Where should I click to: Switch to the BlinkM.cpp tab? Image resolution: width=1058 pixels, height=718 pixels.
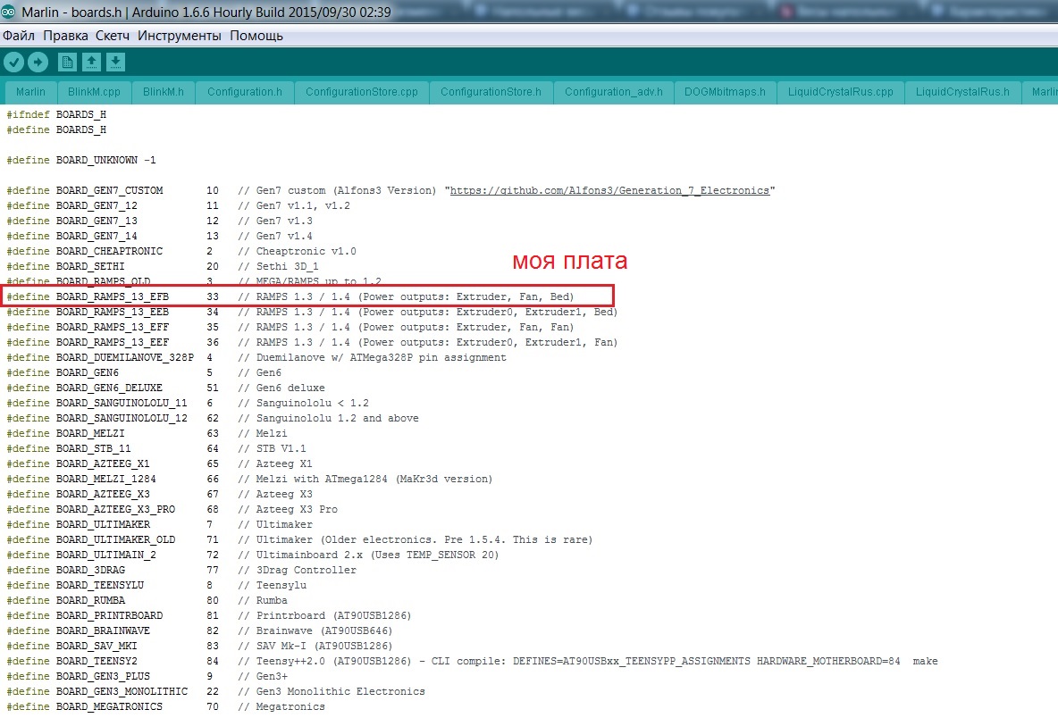pyautogui.click(x=94, y=92)
